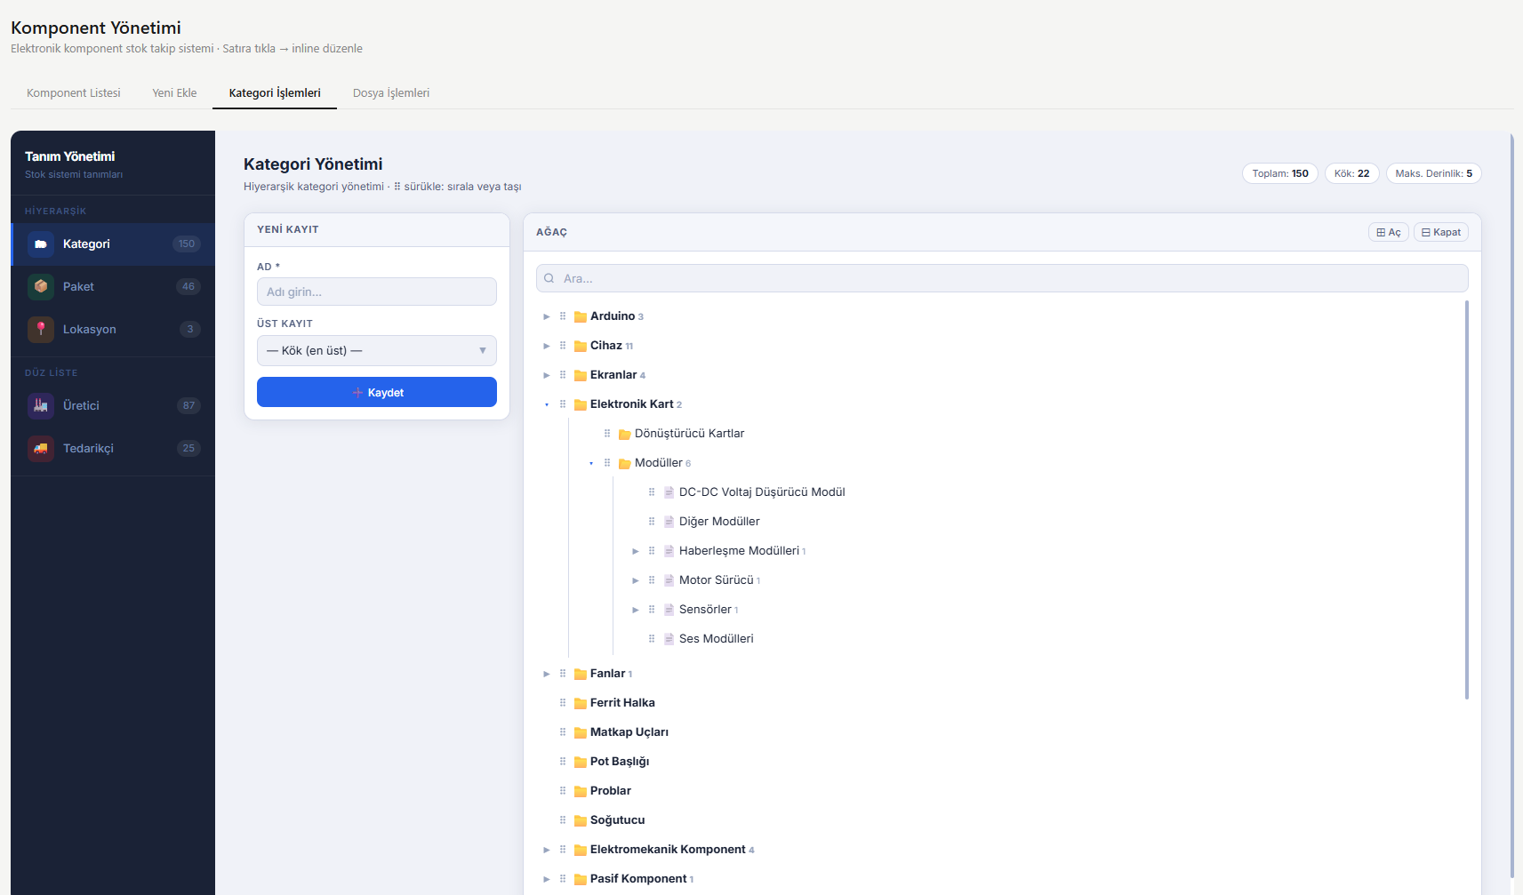Click the Arduino folder icon
The height and width of the screenshot is (895, 1523).
point(581,316)
